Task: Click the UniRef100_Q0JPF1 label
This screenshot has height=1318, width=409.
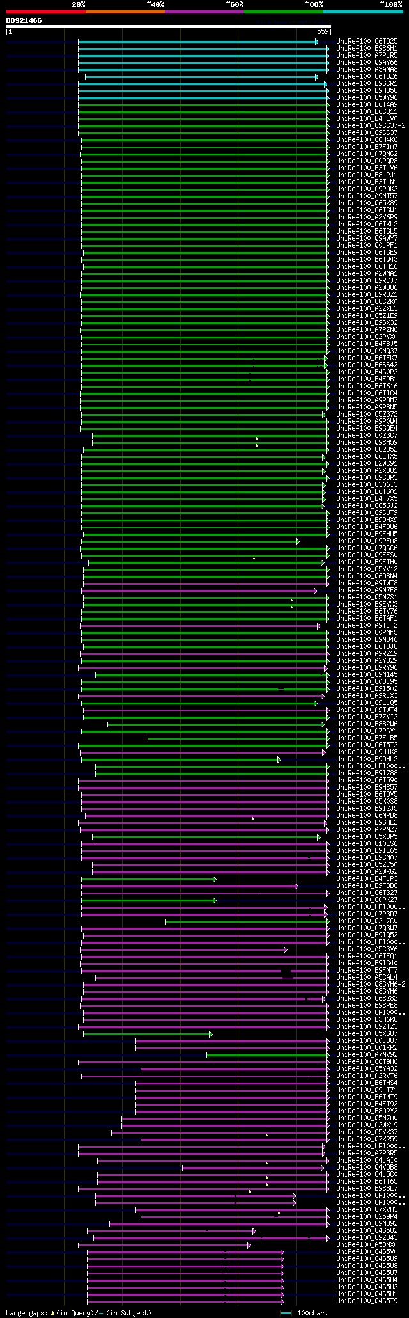Action: click(367, 246)
